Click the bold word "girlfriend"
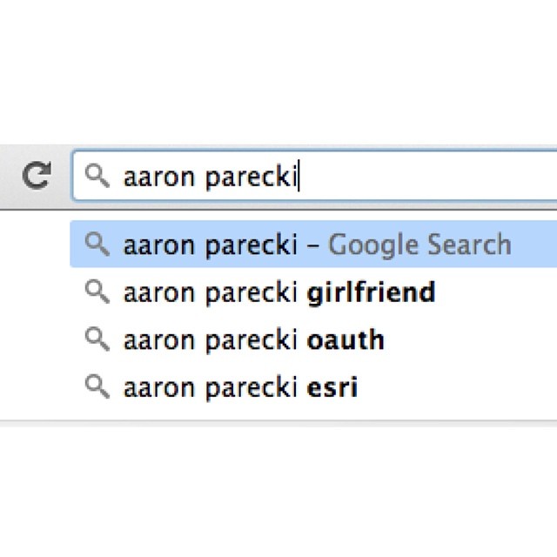Screen dimensions: 557x557 371,292
